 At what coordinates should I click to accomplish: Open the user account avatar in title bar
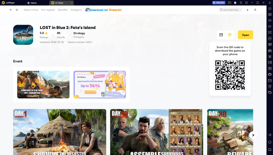pos(235,3)
